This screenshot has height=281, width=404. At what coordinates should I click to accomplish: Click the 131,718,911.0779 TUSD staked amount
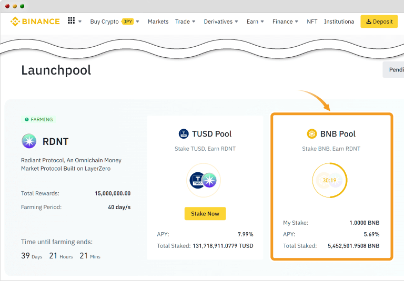pyautogui.click(x=223, y=246)
